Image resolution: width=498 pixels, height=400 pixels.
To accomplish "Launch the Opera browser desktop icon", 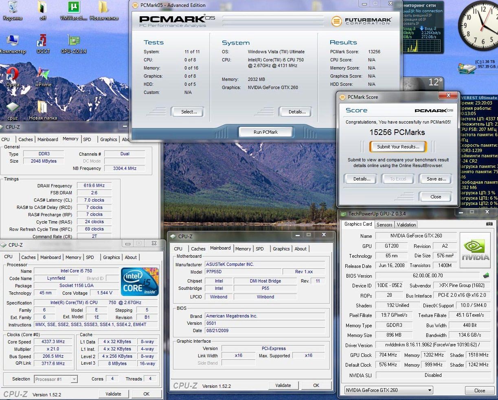I will (x=13, y=77).
